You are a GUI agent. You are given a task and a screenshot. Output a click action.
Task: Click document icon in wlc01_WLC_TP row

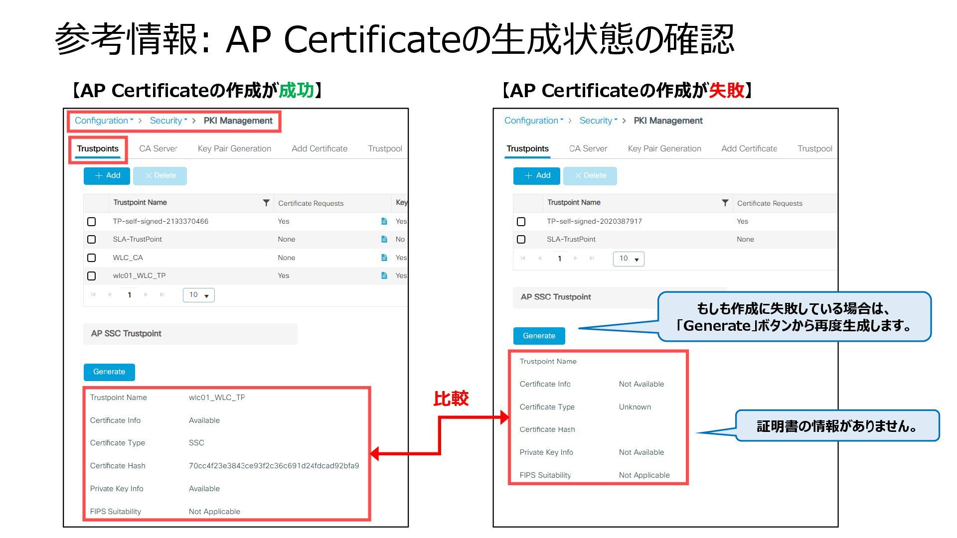point(384,275)
